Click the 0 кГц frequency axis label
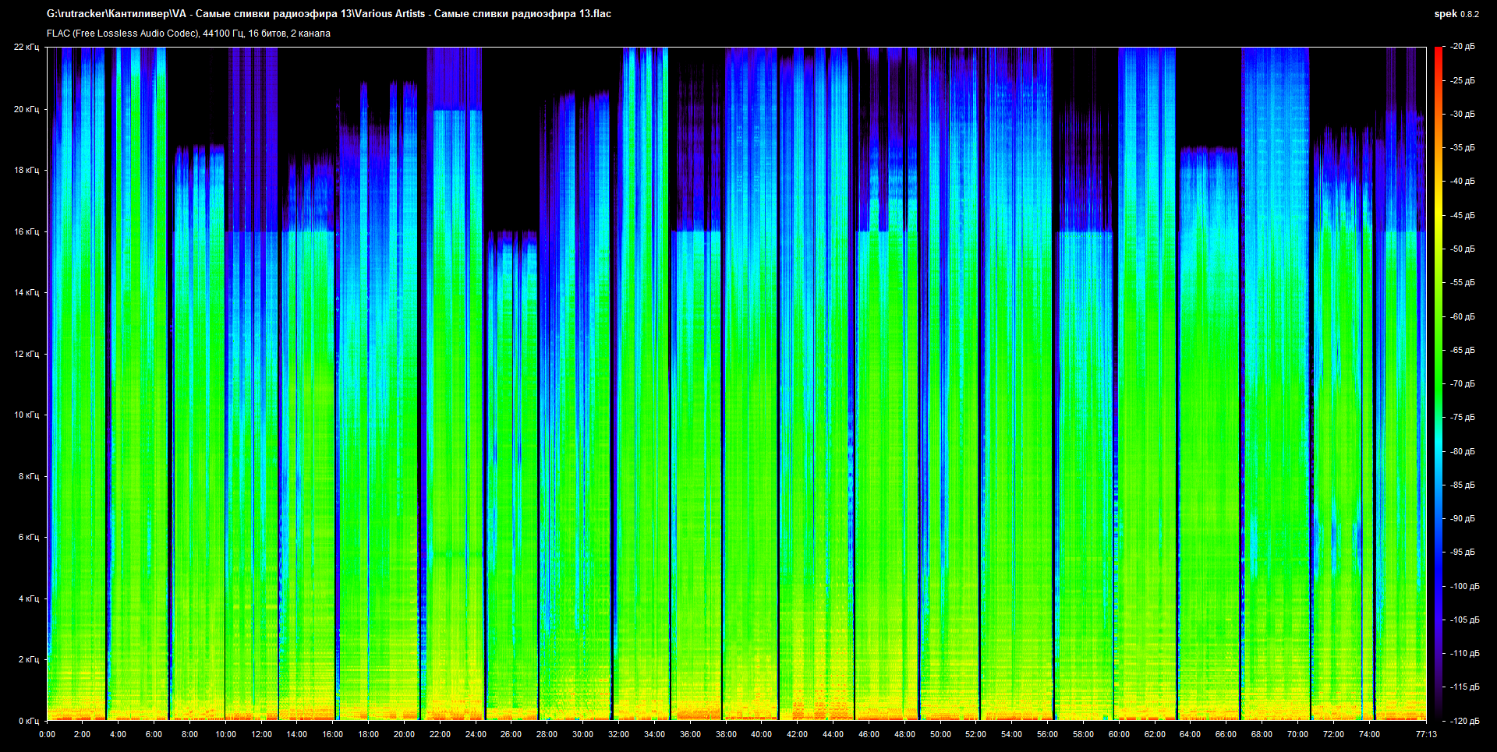Viewport: 1497px width, 752px height. pyautogui.click(x=28, y=721)
